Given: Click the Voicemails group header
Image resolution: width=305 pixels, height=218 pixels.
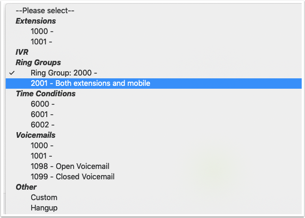Looking at the screenshot, I should (x=35, y=135).
